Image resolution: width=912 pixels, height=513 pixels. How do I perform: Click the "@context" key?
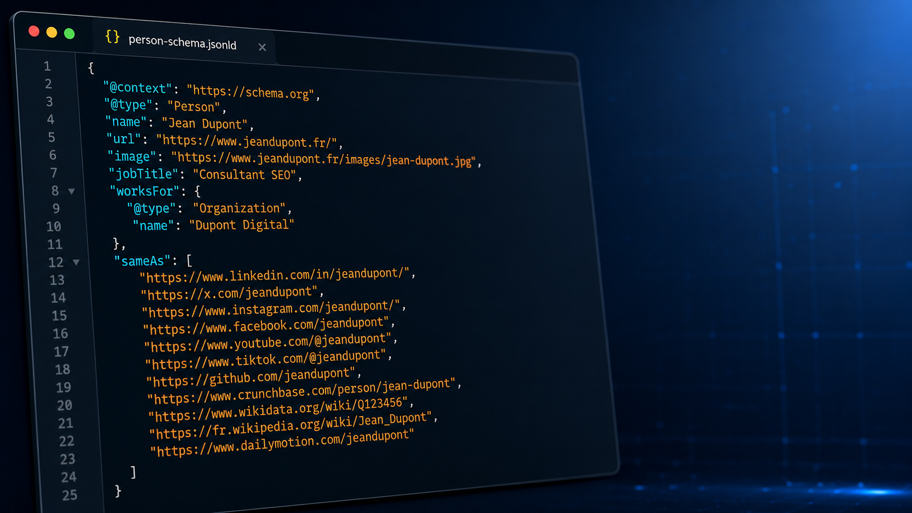137,88
